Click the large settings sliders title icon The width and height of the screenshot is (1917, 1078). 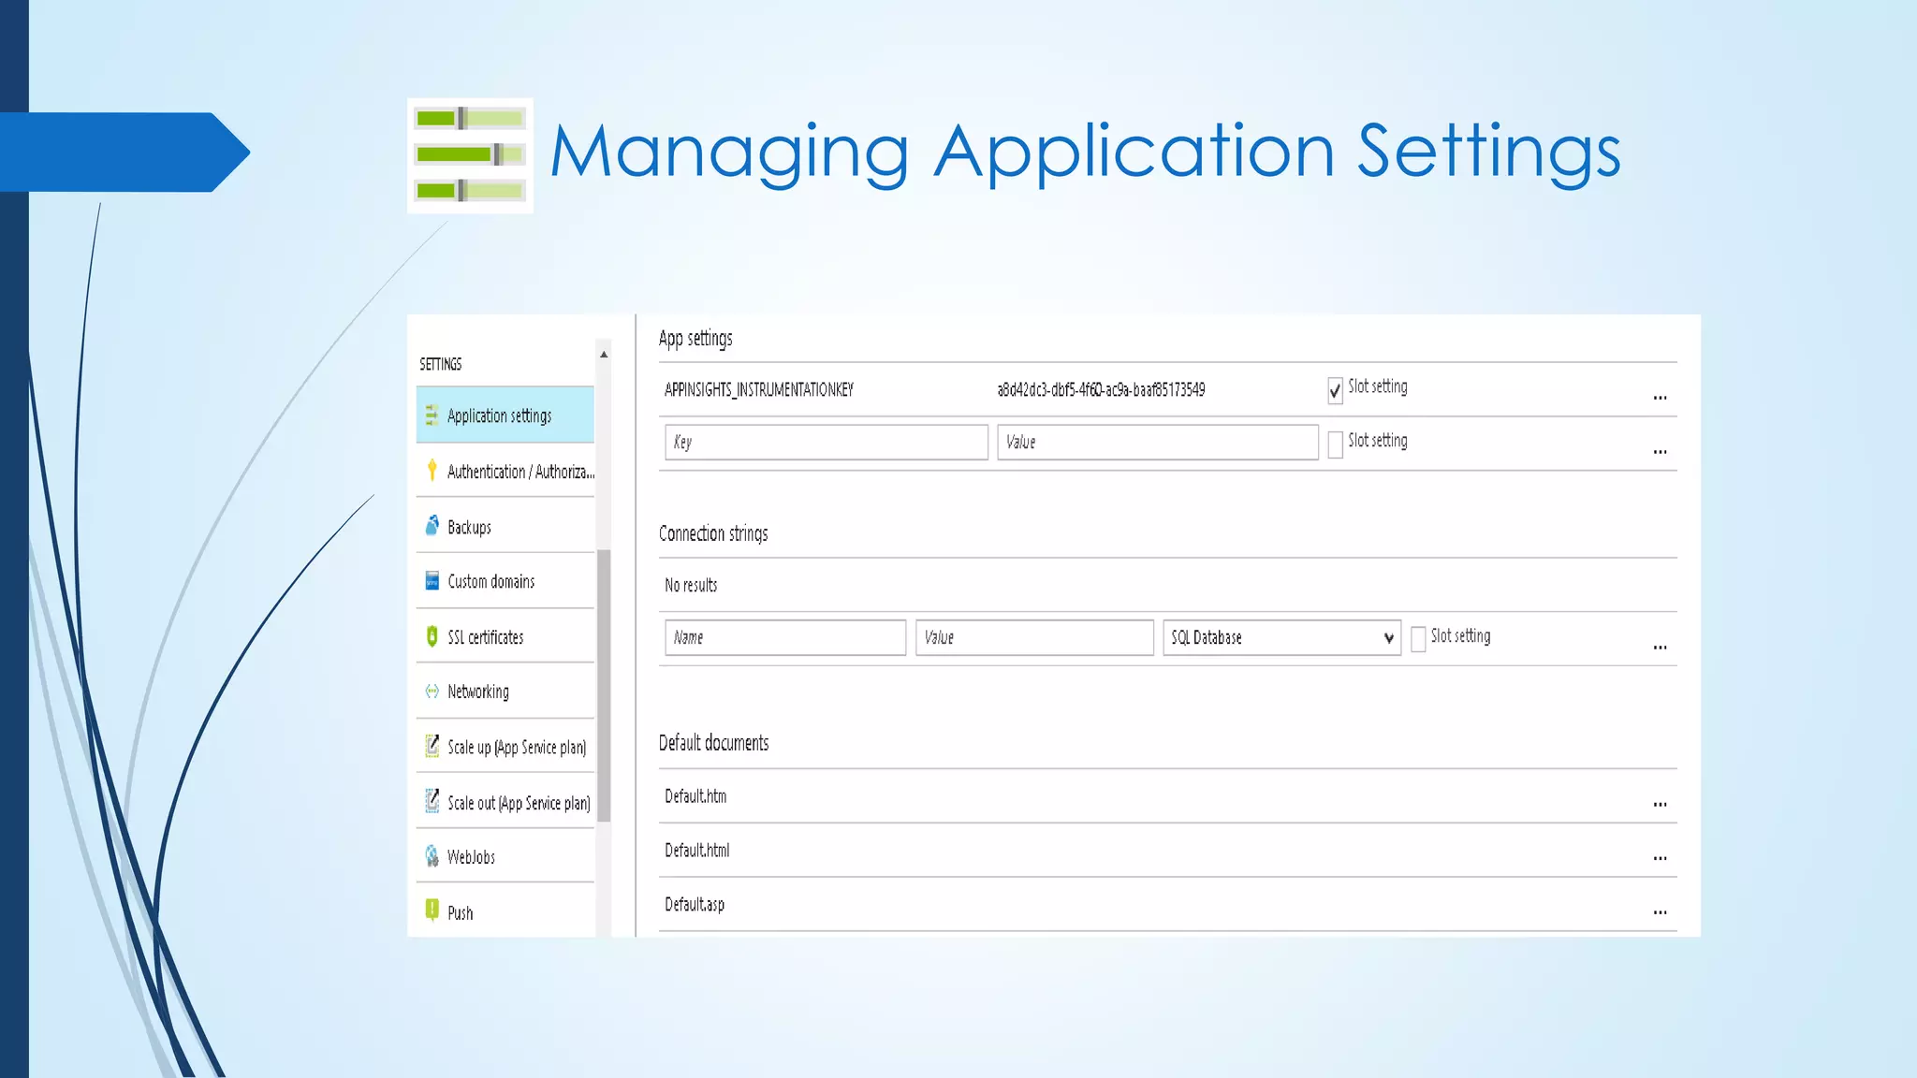[470, 155]
